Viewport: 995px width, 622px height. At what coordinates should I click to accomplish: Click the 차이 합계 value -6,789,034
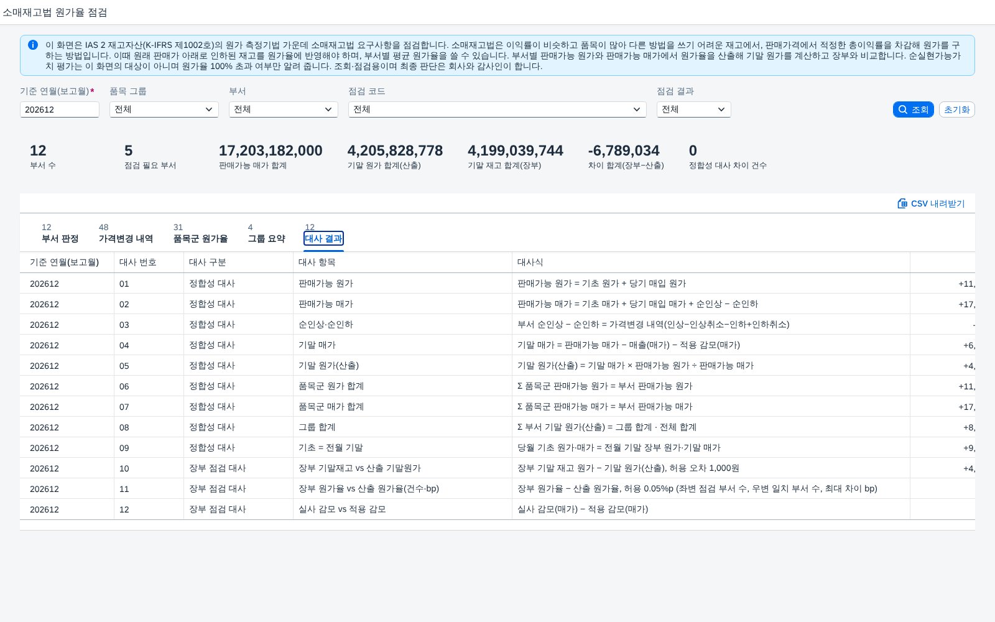[x=624, y=151]
